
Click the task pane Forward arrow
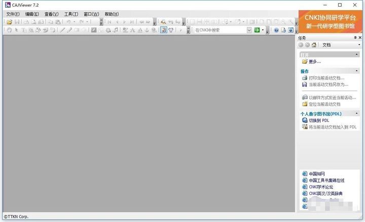[x=307, y=45]
